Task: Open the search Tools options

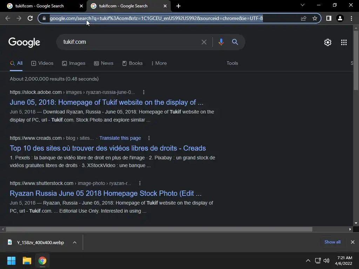Action: tap(232, 63)
